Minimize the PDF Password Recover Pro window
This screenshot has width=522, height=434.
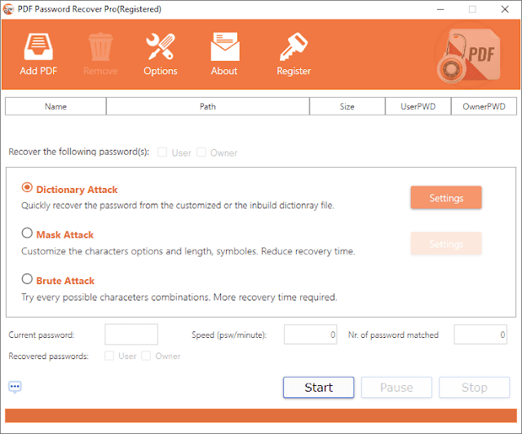(x=440, y=9)
